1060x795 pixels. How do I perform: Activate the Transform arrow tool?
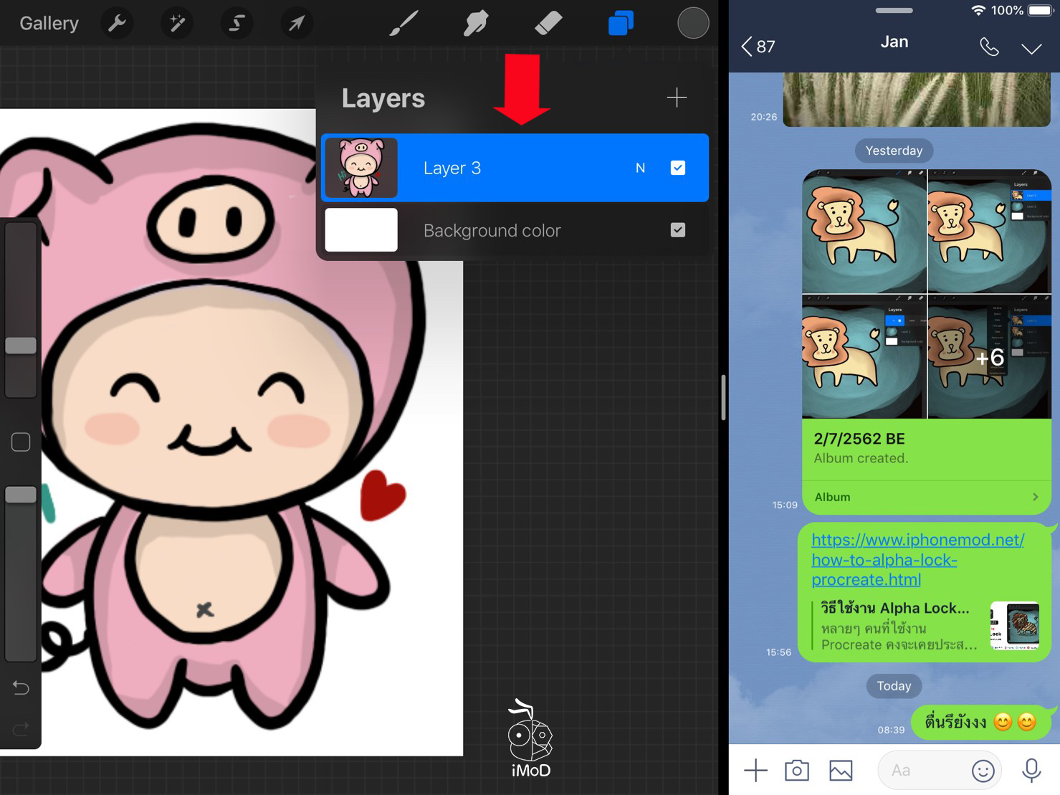click(296, 24)
